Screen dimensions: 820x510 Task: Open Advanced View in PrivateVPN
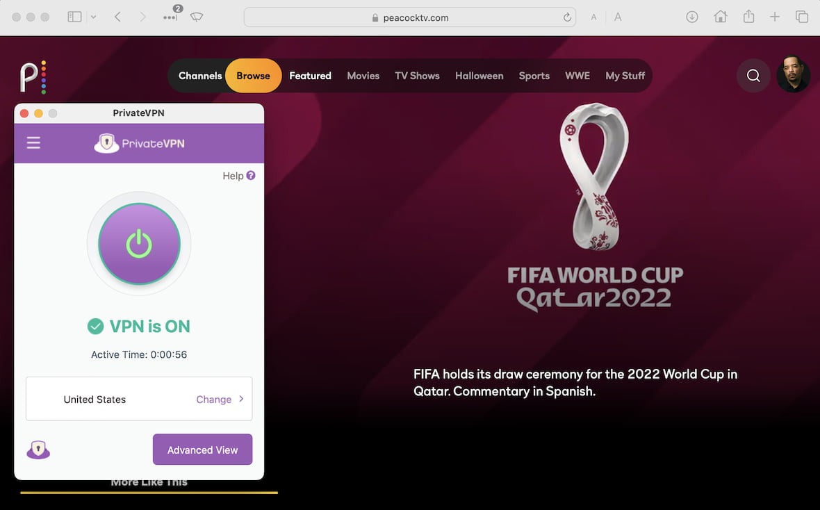[x=202, y=450]
